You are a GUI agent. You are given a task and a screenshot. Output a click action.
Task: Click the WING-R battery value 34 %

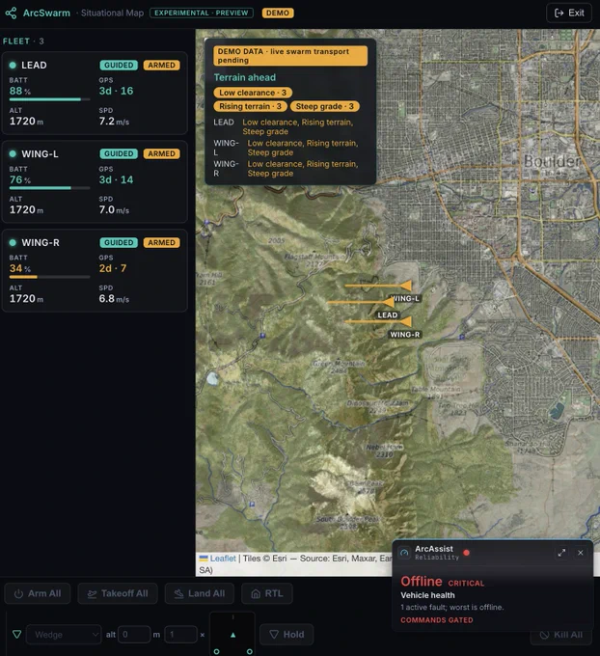tap(19, 268)
